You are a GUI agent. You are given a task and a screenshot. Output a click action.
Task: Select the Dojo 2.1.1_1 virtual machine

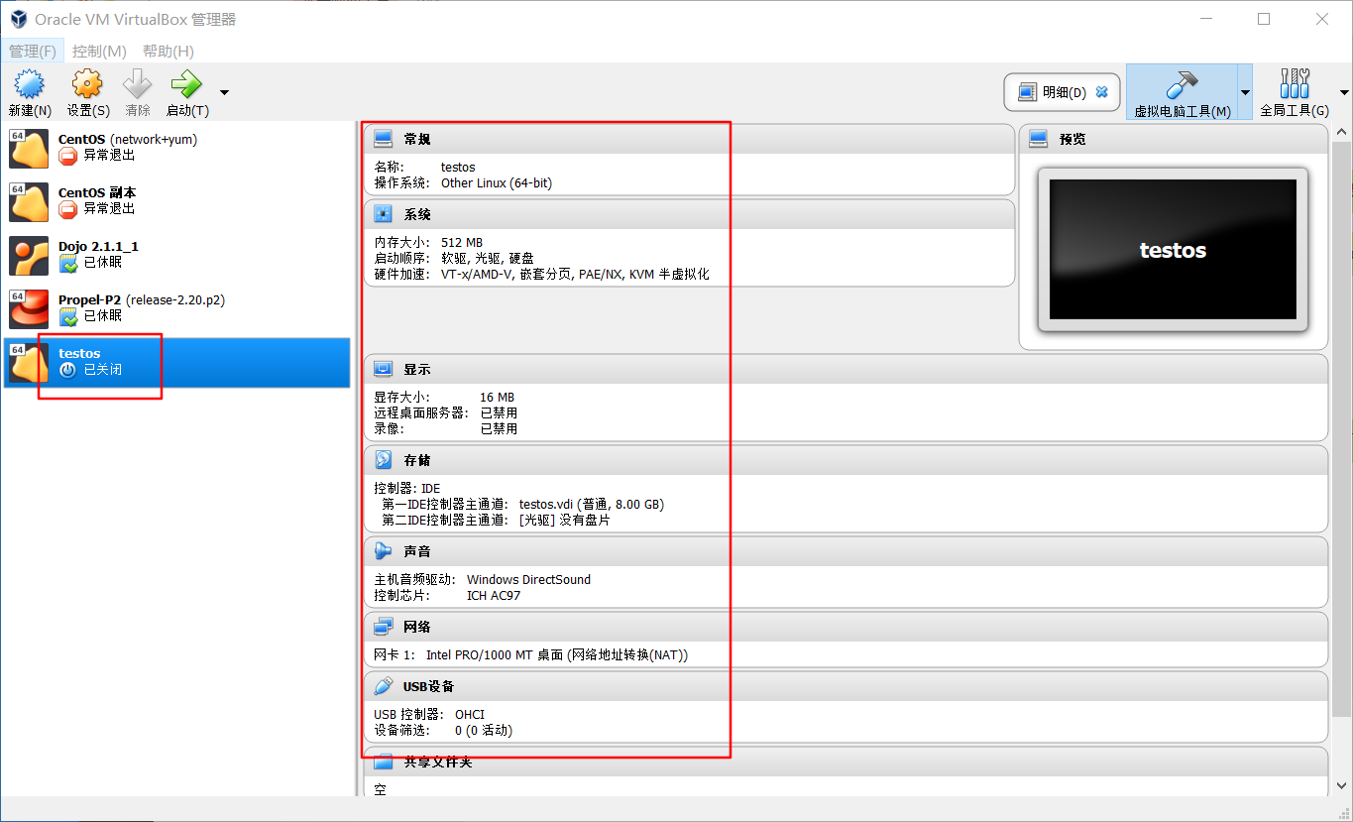[x=176, y=255]
